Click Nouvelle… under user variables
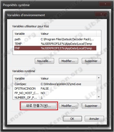The width and height of the screenshot is (114, 132). (x=44, y=61)
